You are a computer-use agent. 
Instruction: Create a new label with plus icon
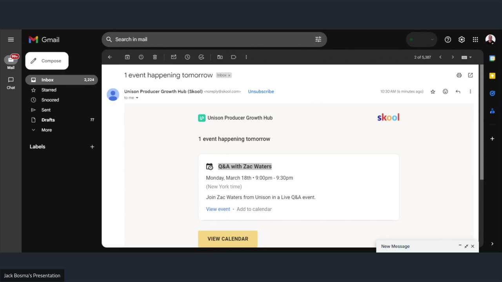[92, 147]
